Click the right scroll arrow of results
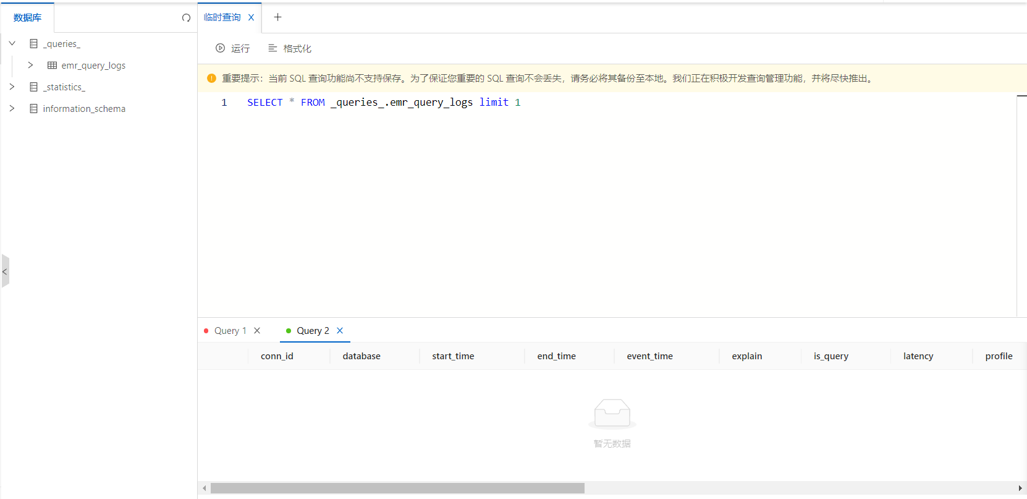This screenshot has height=499, width=1027. click(1020, 488)
